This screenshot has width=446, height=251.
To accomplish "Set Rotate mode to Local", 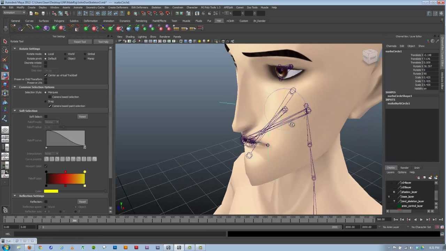I will [x=46, y=54].
